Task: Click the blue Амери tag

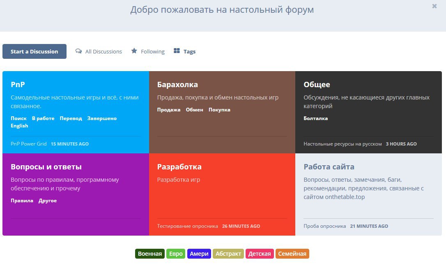Action: pyautogui.click(x=199, y=254)
